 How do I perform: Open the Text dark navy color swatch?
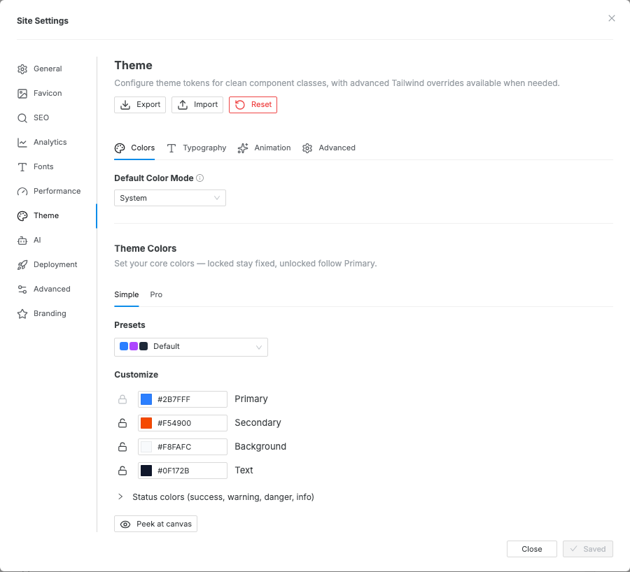point(146,471)
